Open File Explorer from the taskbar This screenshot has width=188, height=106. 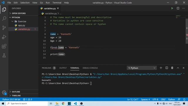(57, 103)
